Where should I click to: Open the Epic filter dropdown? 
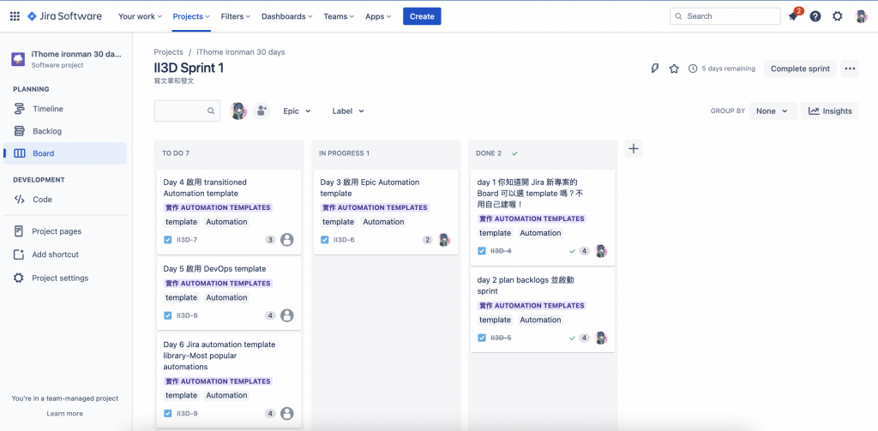coord(297,111)
